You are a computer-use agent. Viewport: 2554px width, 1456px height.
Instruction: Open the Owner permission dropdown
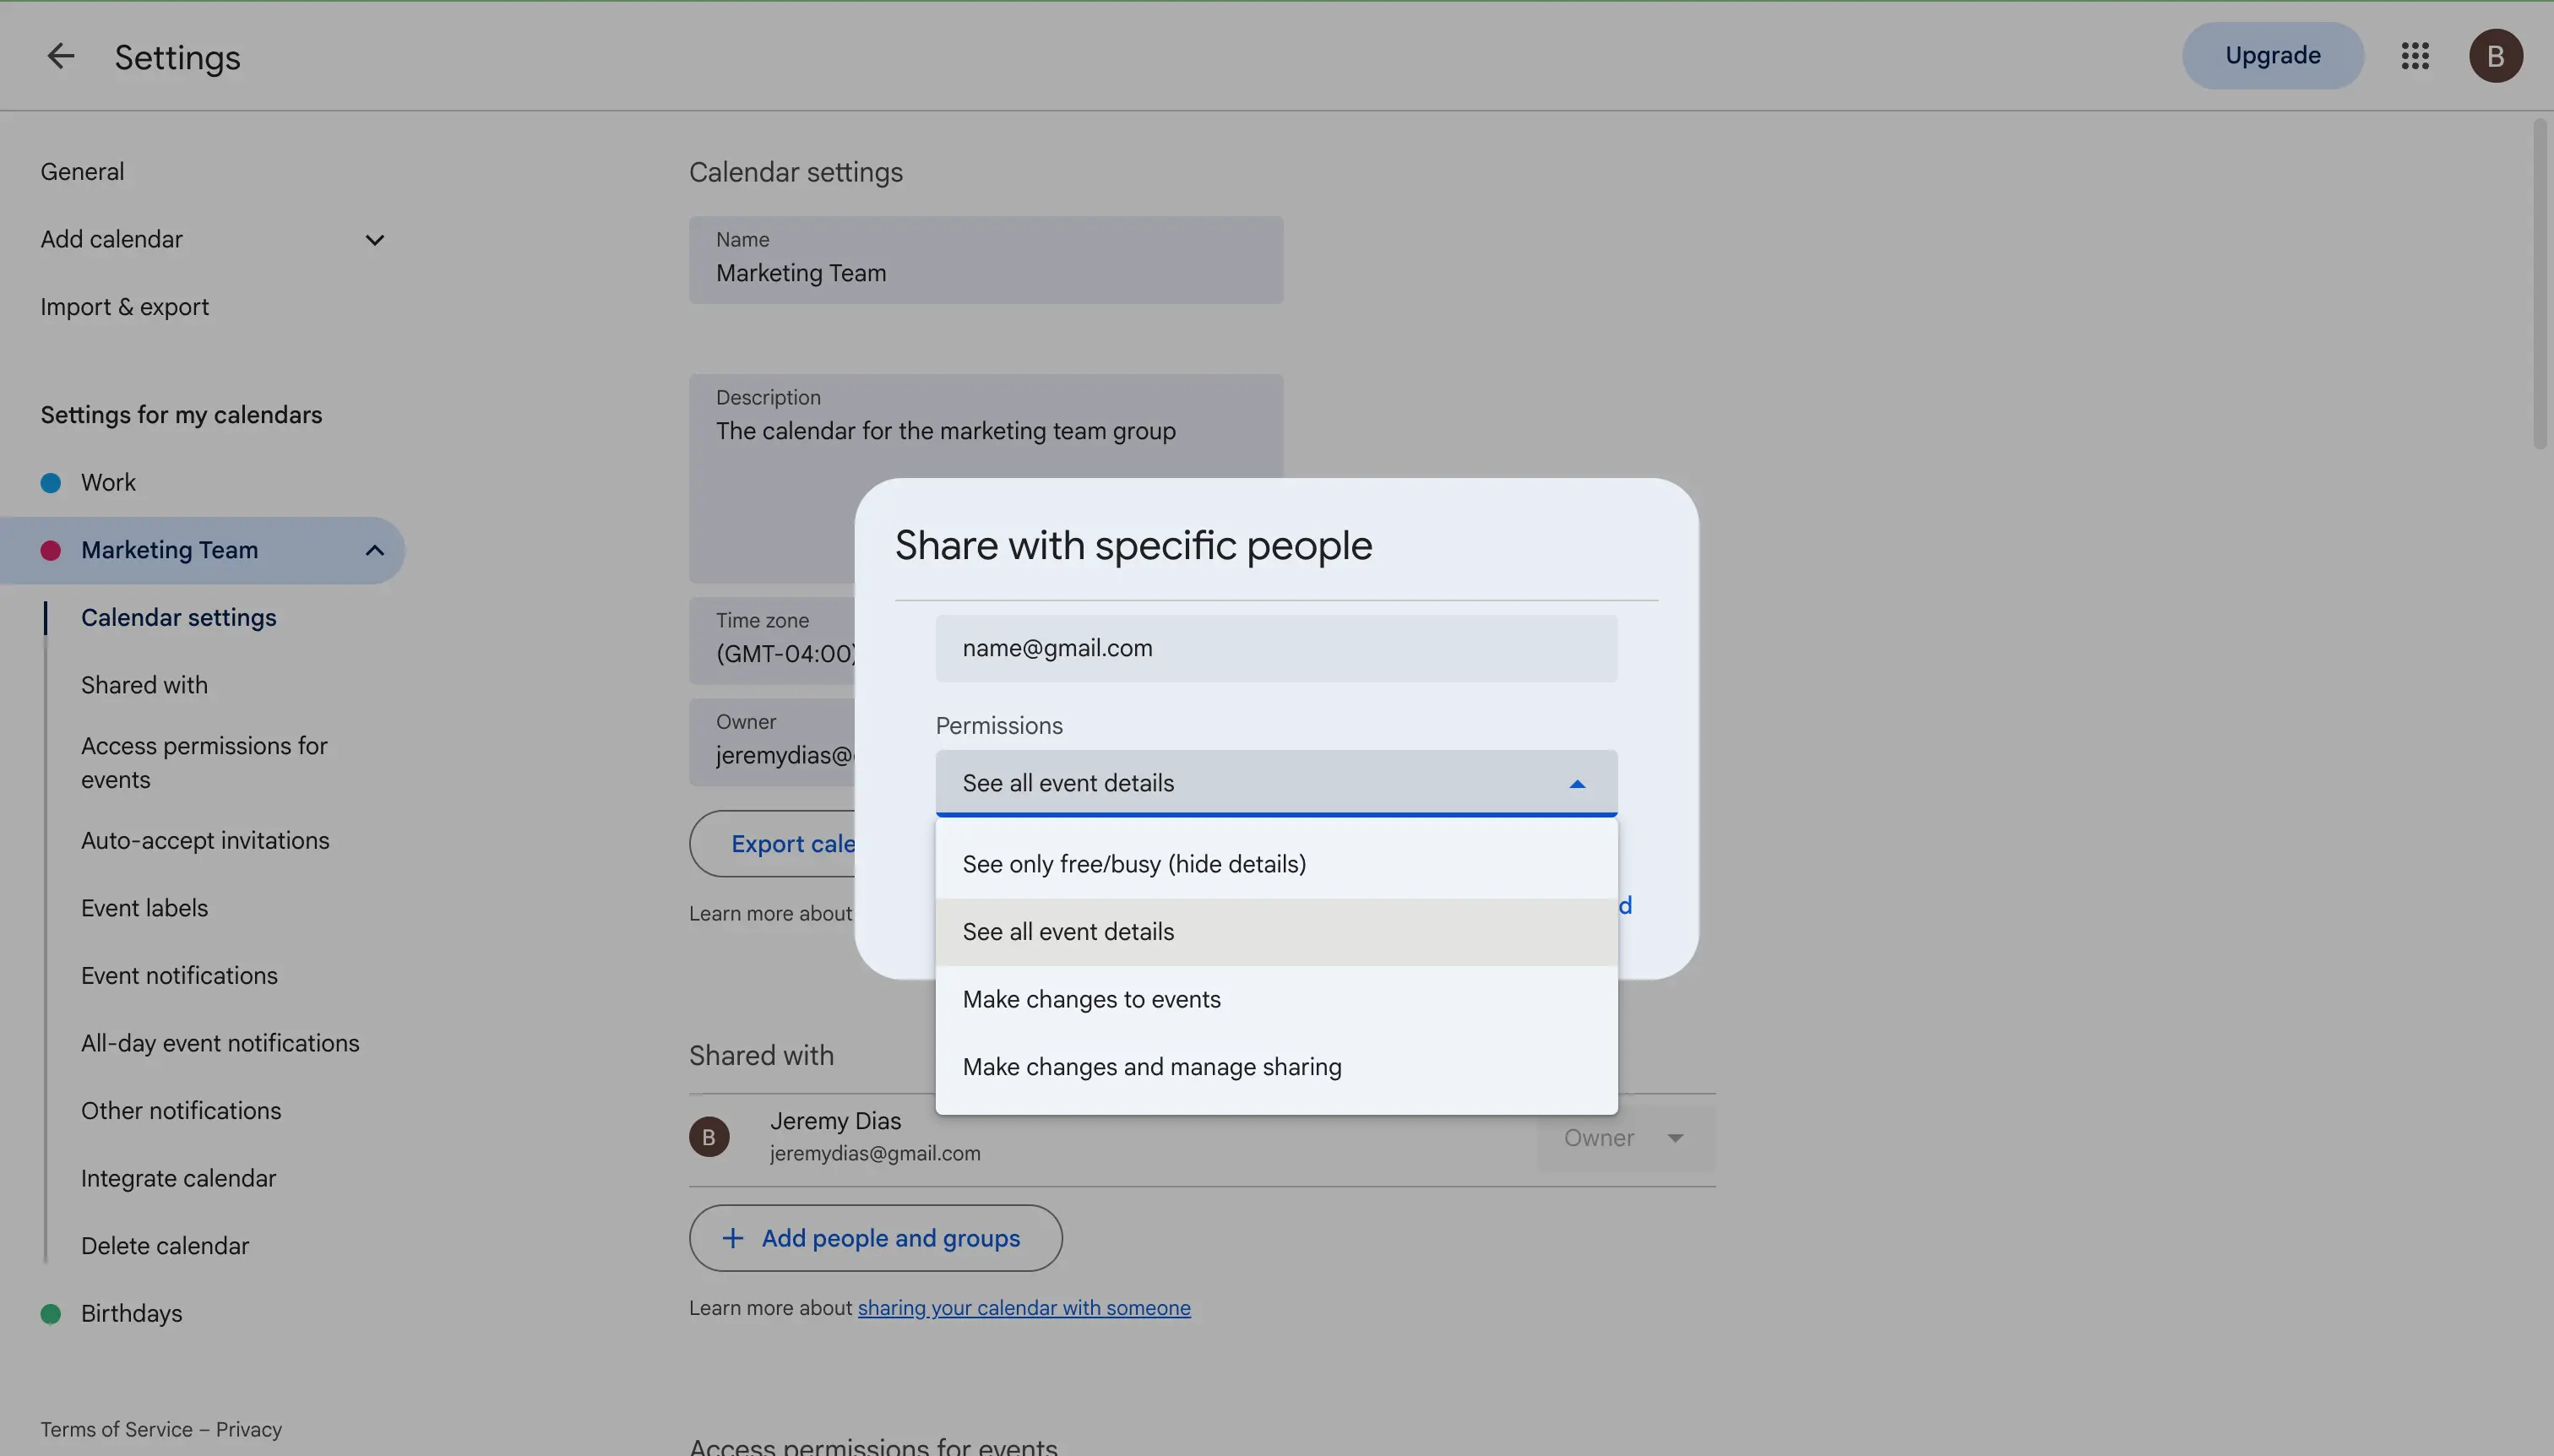pyautogui.click(x=1626, y=1138)
